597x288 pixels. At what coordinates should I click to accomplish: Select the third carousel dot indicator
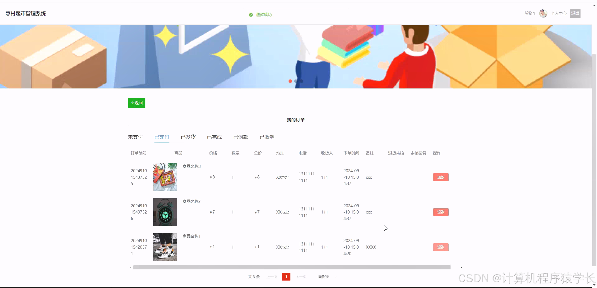point(301,81)
